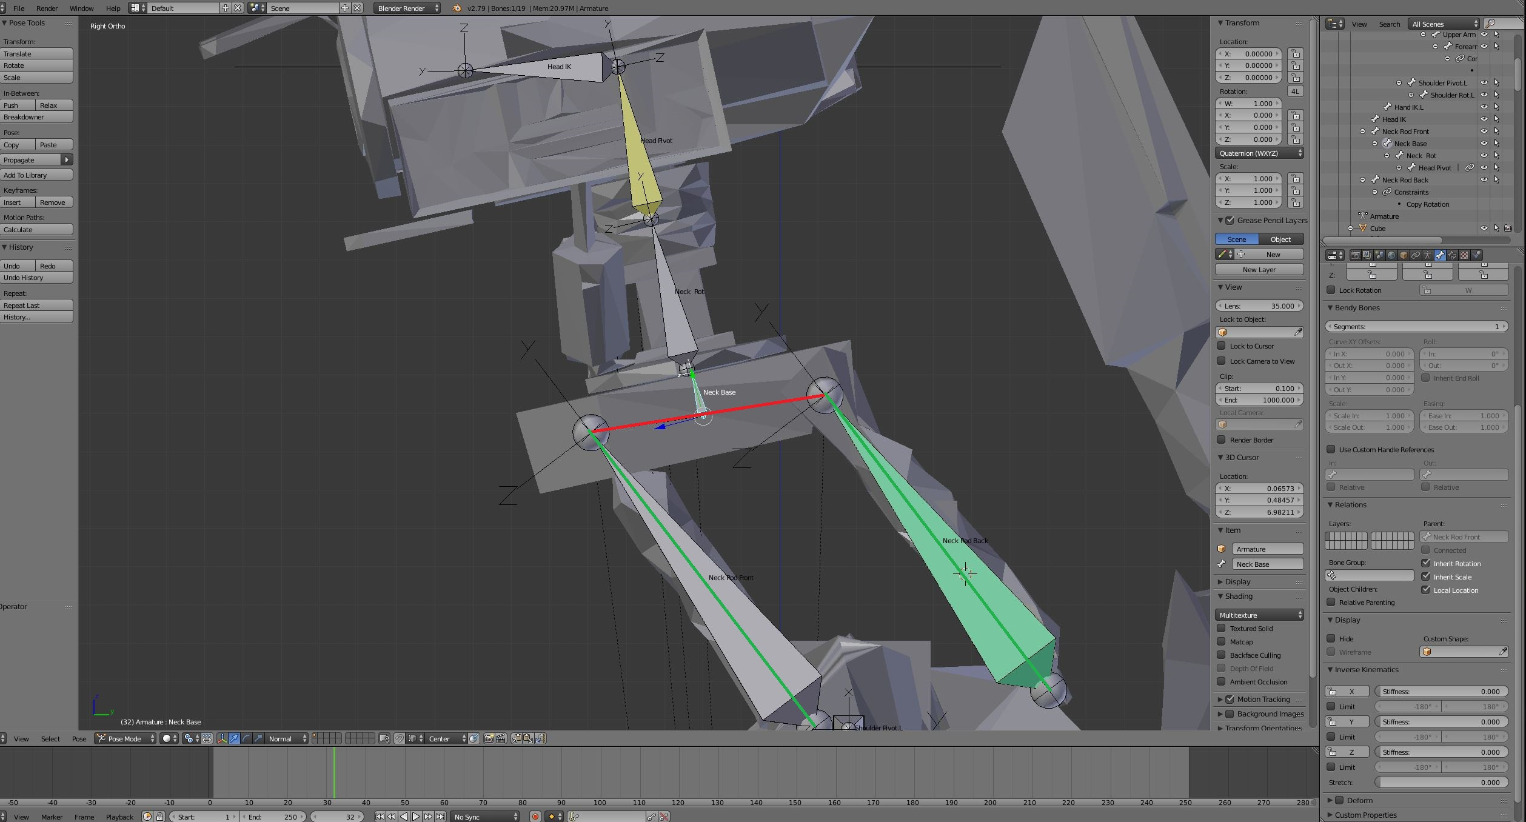Click the rotate manipulator arc icon
The height and width of the screenshot is (822, 1526).
[246, 738]
